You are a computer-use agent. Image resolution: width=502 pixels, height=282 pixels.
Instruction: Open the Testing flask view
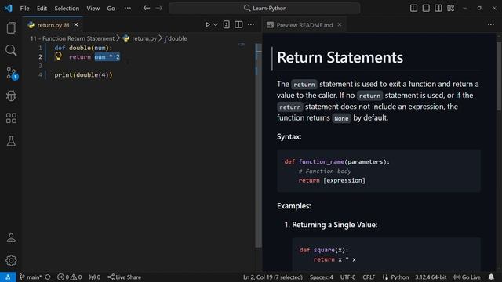point(11,141)
